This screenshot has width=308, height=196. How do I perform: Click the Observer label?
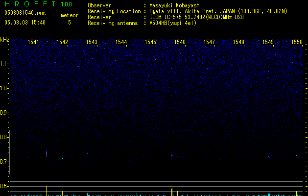pyautogui.click(x=99, y=5)
